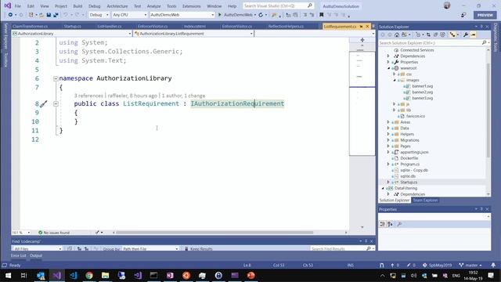Toggle auto-hide pin on Properties panel
The height and width of the screenshot is (282, 501).
tap(481, 209)
